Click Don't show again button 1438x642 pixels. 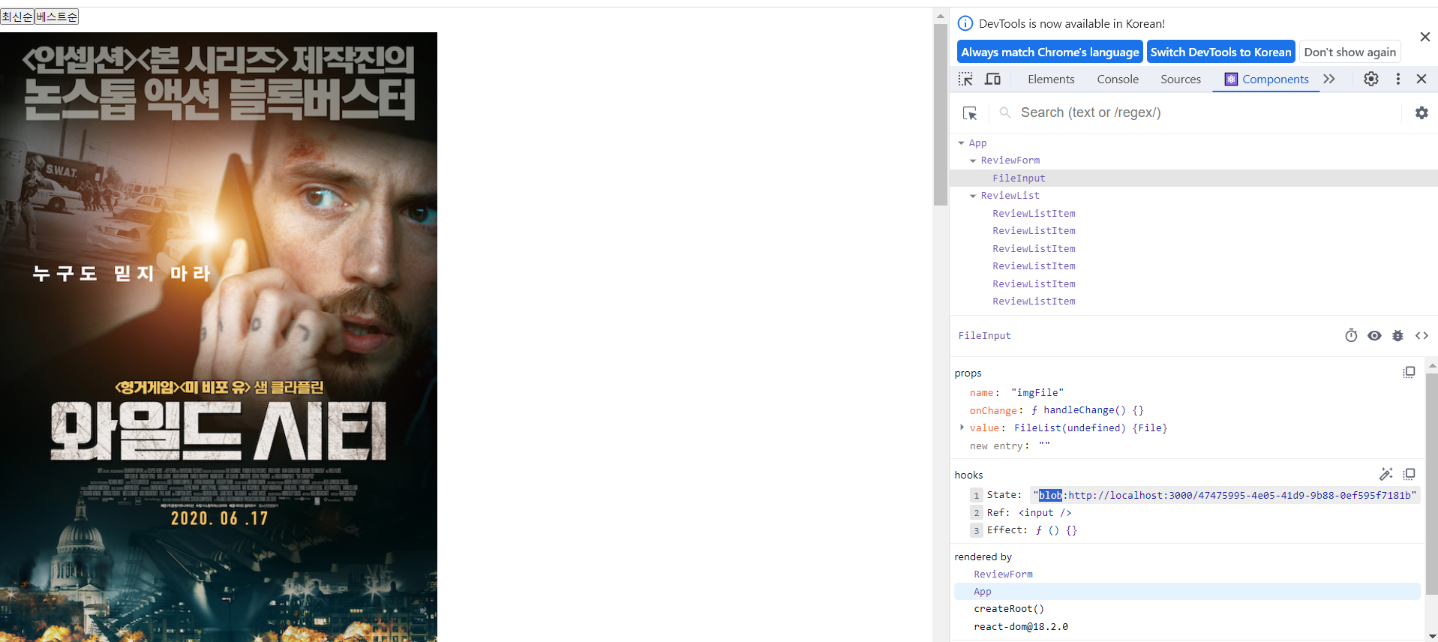coord(1349,52)
